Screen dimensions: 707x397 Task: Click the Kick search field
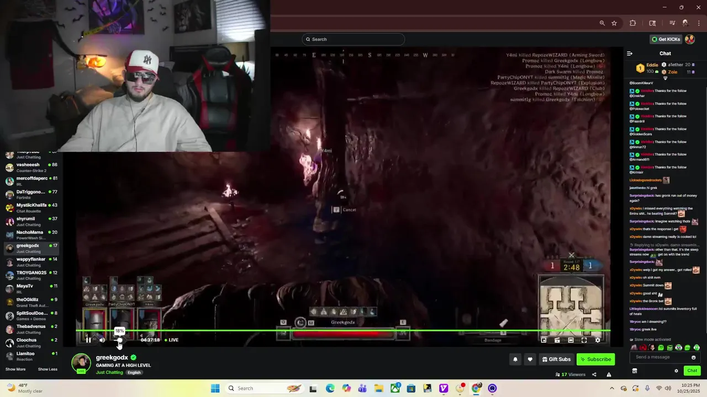(353, 39)
